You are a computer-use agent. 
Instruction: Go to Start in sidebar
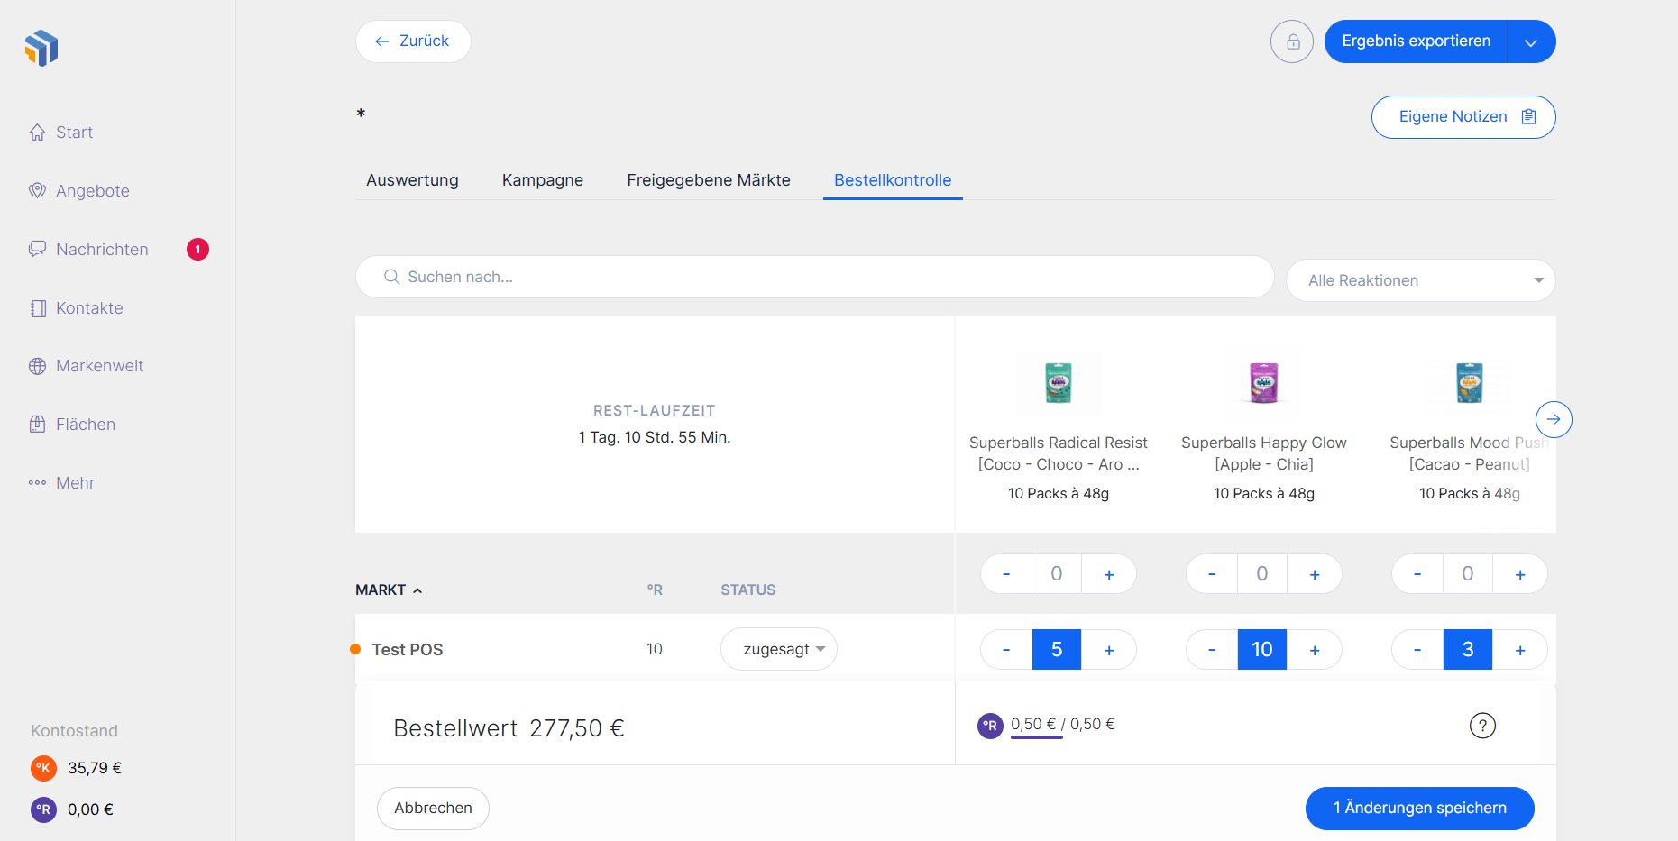pyautogui.click(x=74, y=133)
